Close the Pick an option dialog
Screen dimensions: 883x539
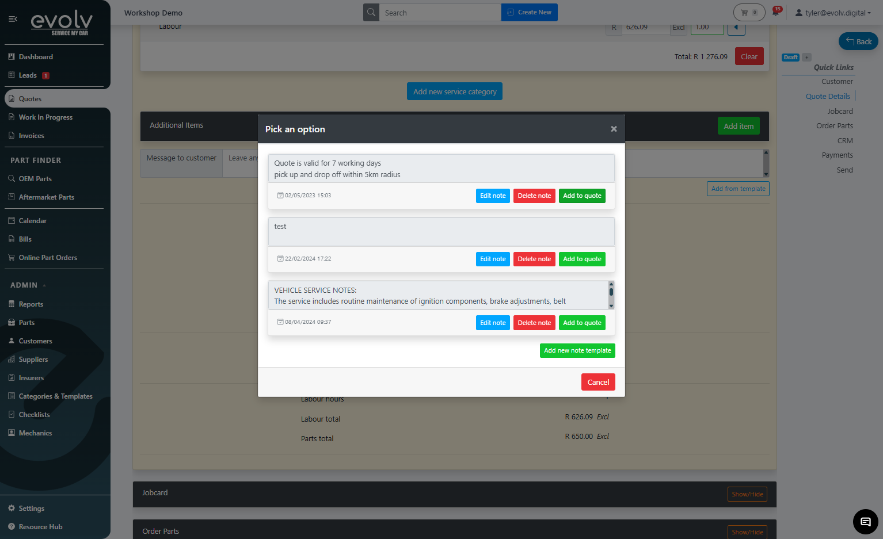click(x=614, y=129)
